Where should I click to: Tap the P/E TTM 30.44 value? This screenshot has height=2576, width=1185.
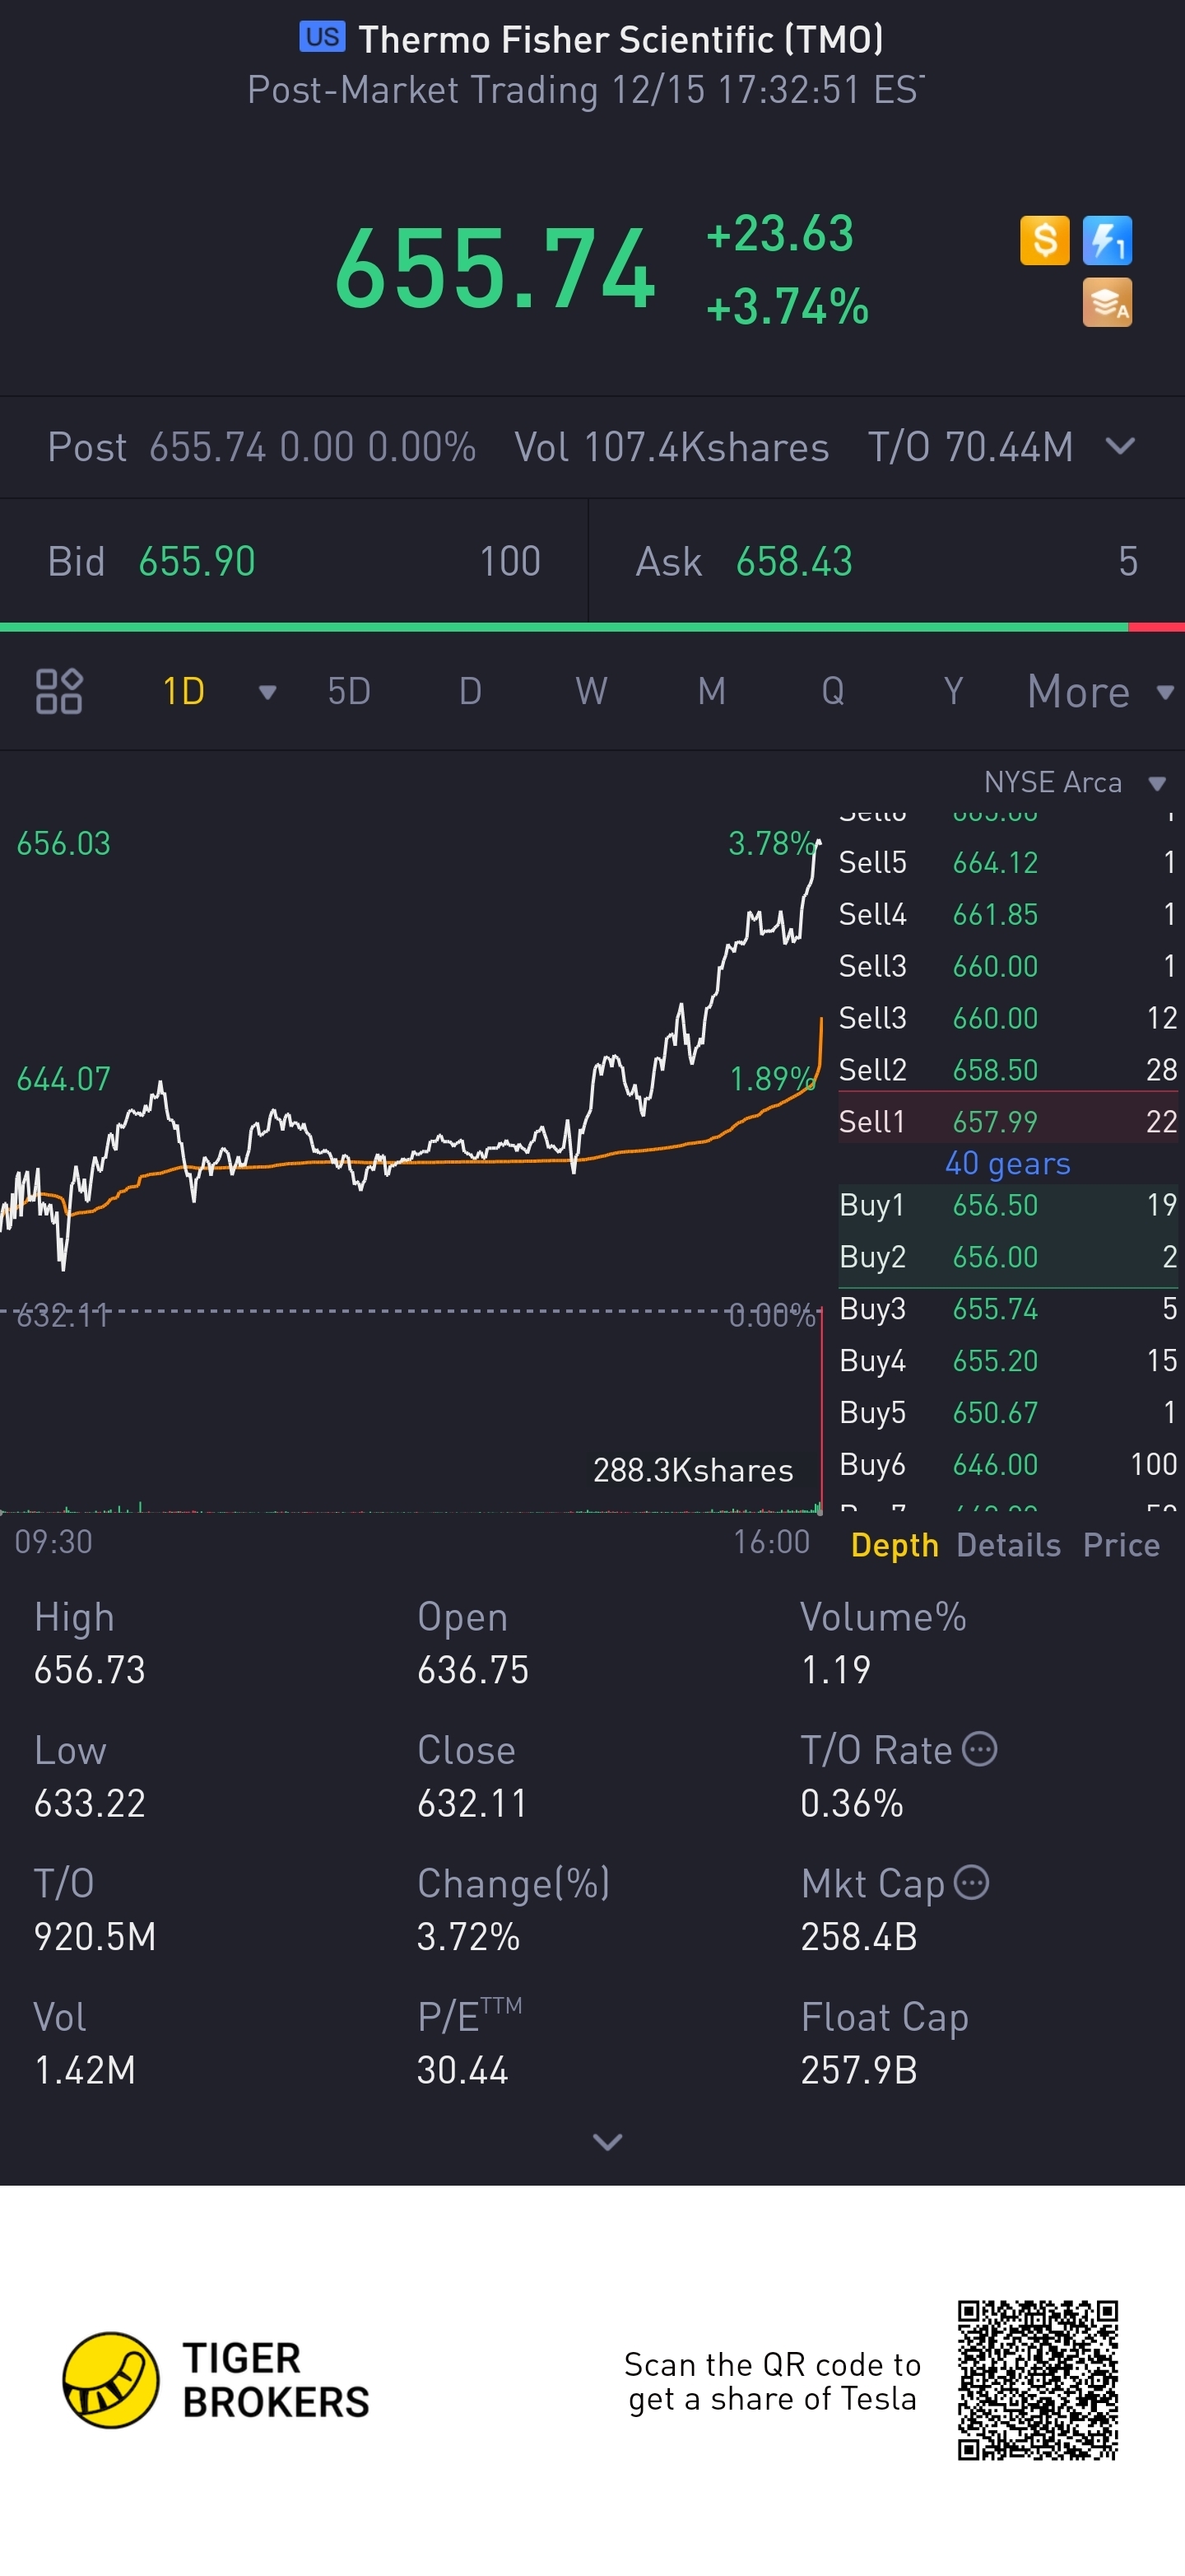pos(462,2070)
